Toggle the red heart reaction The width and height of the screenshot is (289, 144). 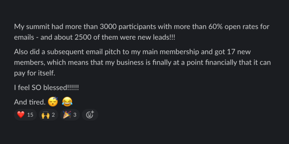coord(25,115)
